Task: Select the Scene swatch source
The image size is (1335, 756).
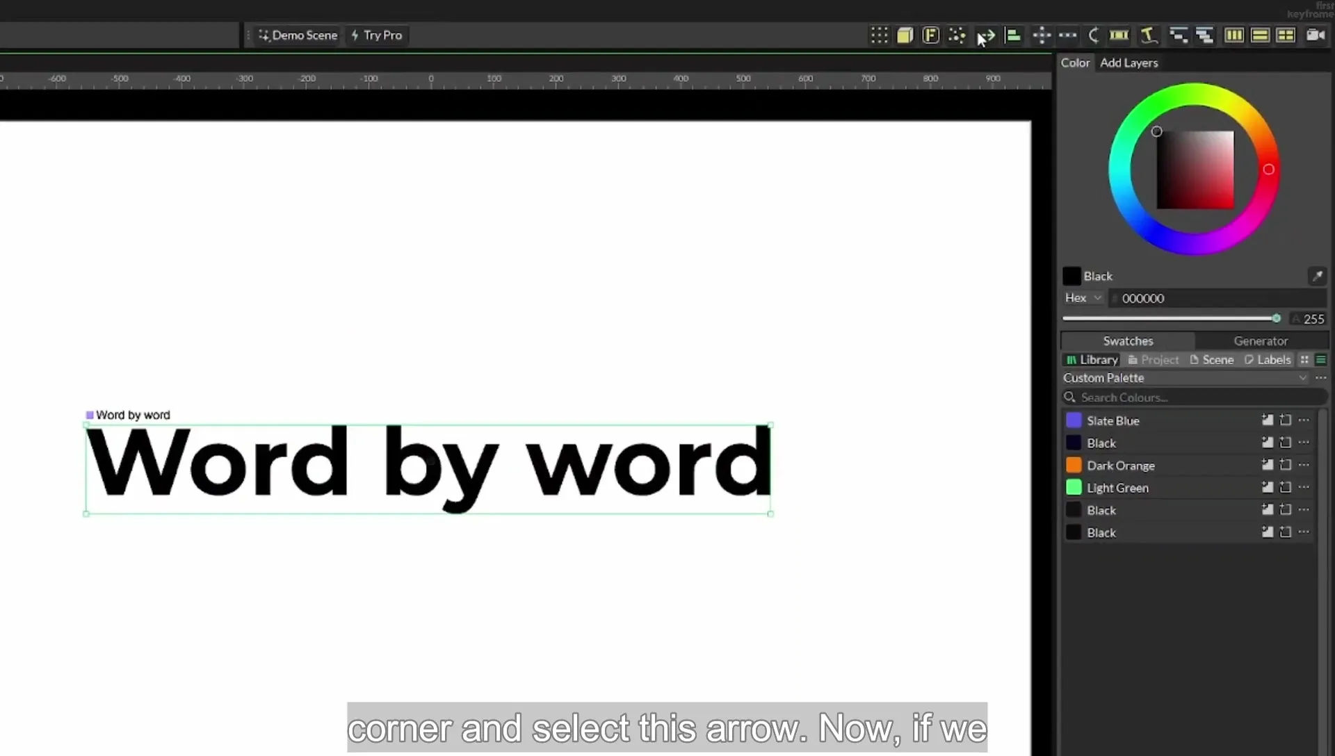Action: click(x=1211, y=359)
